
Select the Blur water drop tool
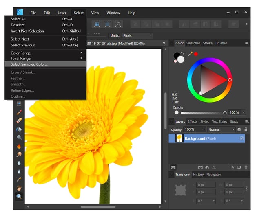pos(19,163)
